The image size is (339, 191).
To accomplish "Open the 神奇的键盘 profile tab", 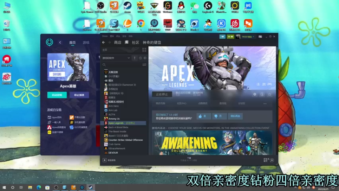I will pyautogui.click(x=152, y=42).
